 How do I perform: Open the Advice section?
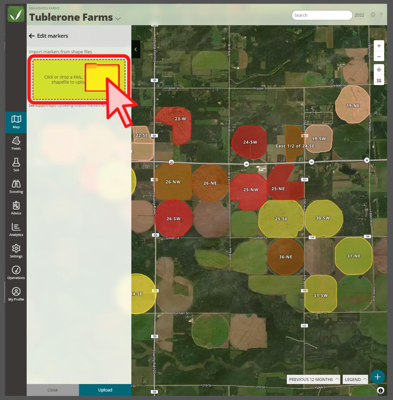(x=16, y=208)
